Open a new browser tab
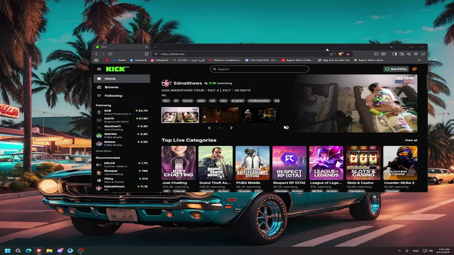The width and height of the screenshot is (454, 255). 155,47
